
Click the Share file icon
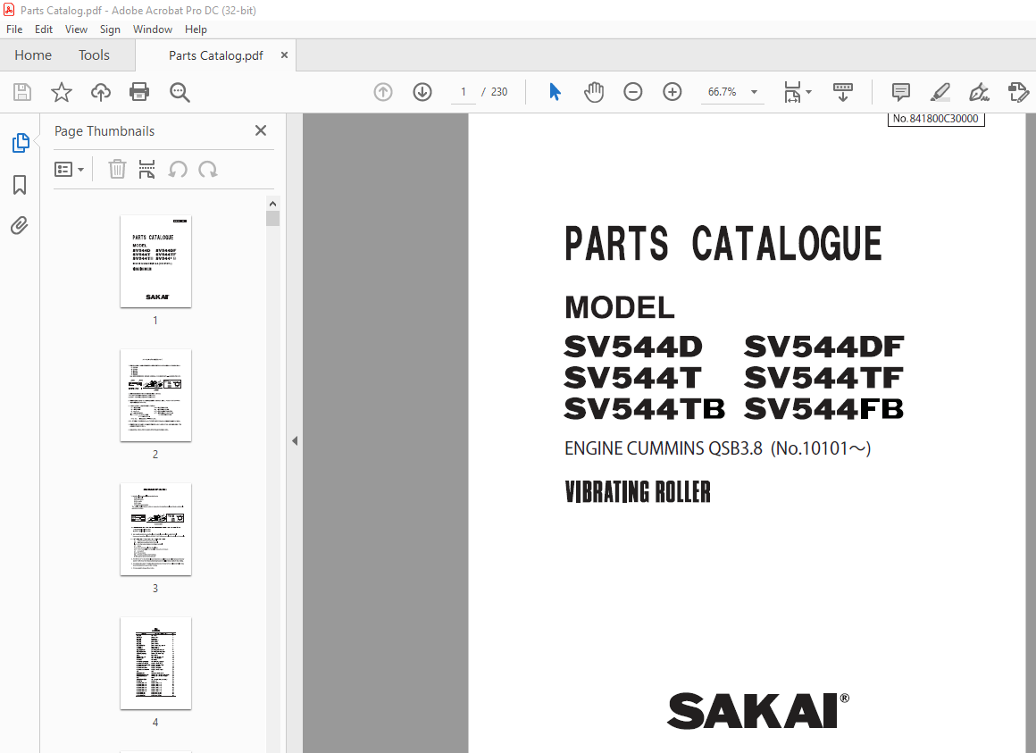click(1018, 92)
